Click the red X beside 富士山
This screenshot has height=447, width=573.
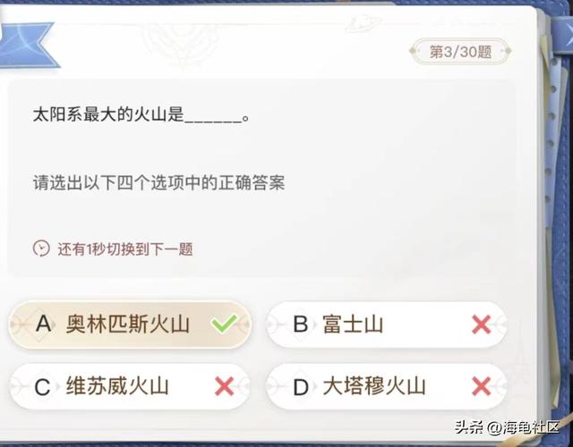coord(481,325)
